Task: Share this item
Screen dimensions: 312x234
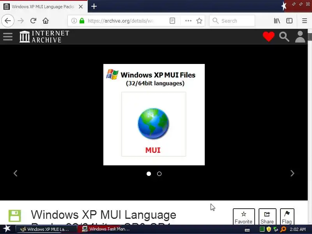Action: point(267,217)
